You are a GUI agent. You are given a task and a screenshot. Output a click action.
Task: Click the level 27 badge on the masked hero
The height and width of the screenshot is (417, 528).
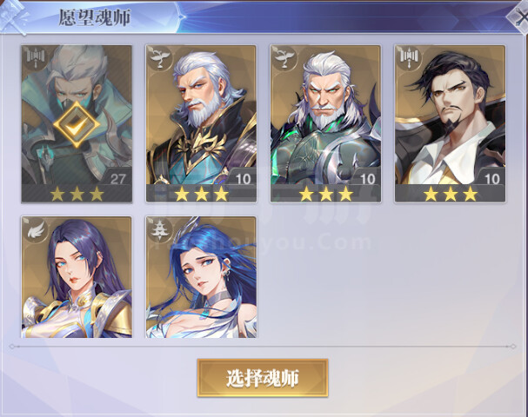pyautogui.click(x=117, y=179)
